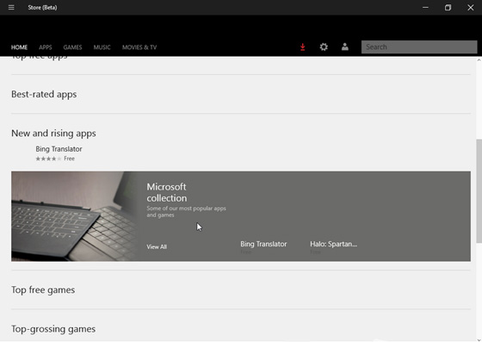Open Halo: Spartan in Microsoft collection
The height and width of the screenshot is (342, 482).
pos(334,244)
